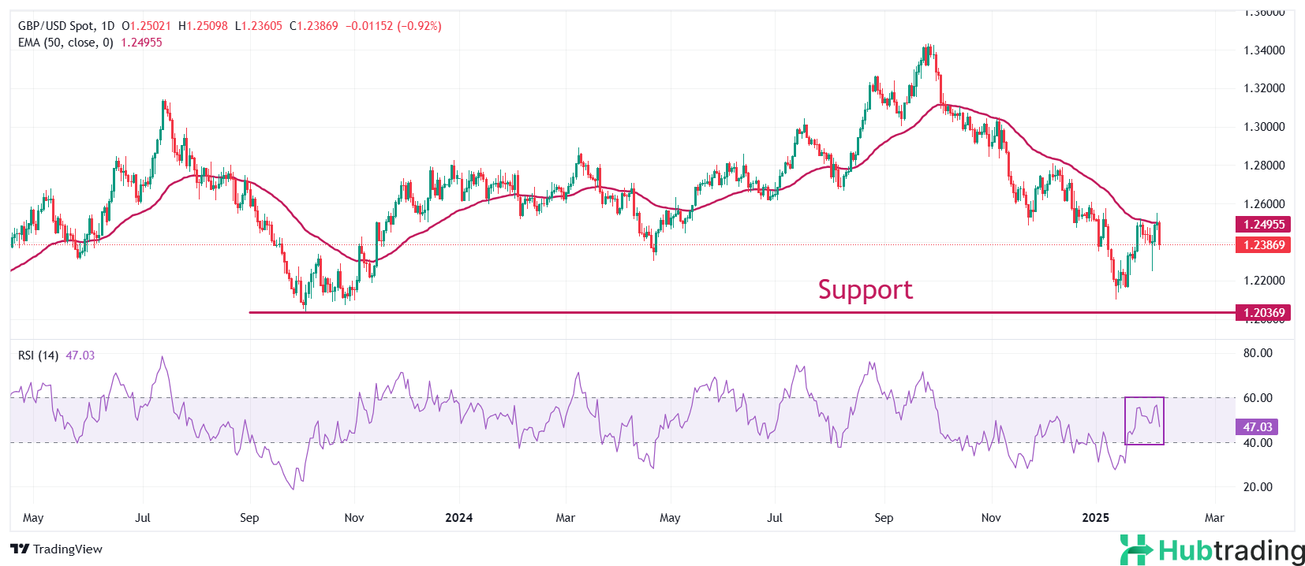Select the purple rectangle on RSI pane
This screenshot has height=566, width=1305.
(x=1144, y=421)
